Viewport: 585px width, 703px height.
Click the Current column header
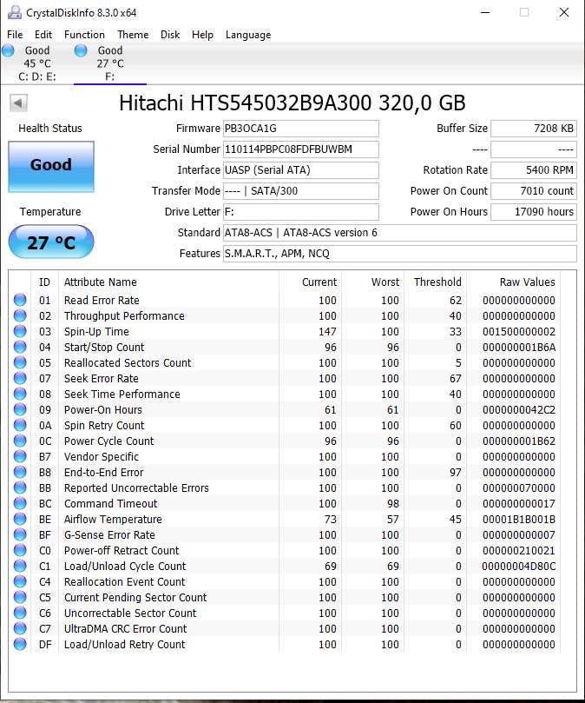(319, 282)
